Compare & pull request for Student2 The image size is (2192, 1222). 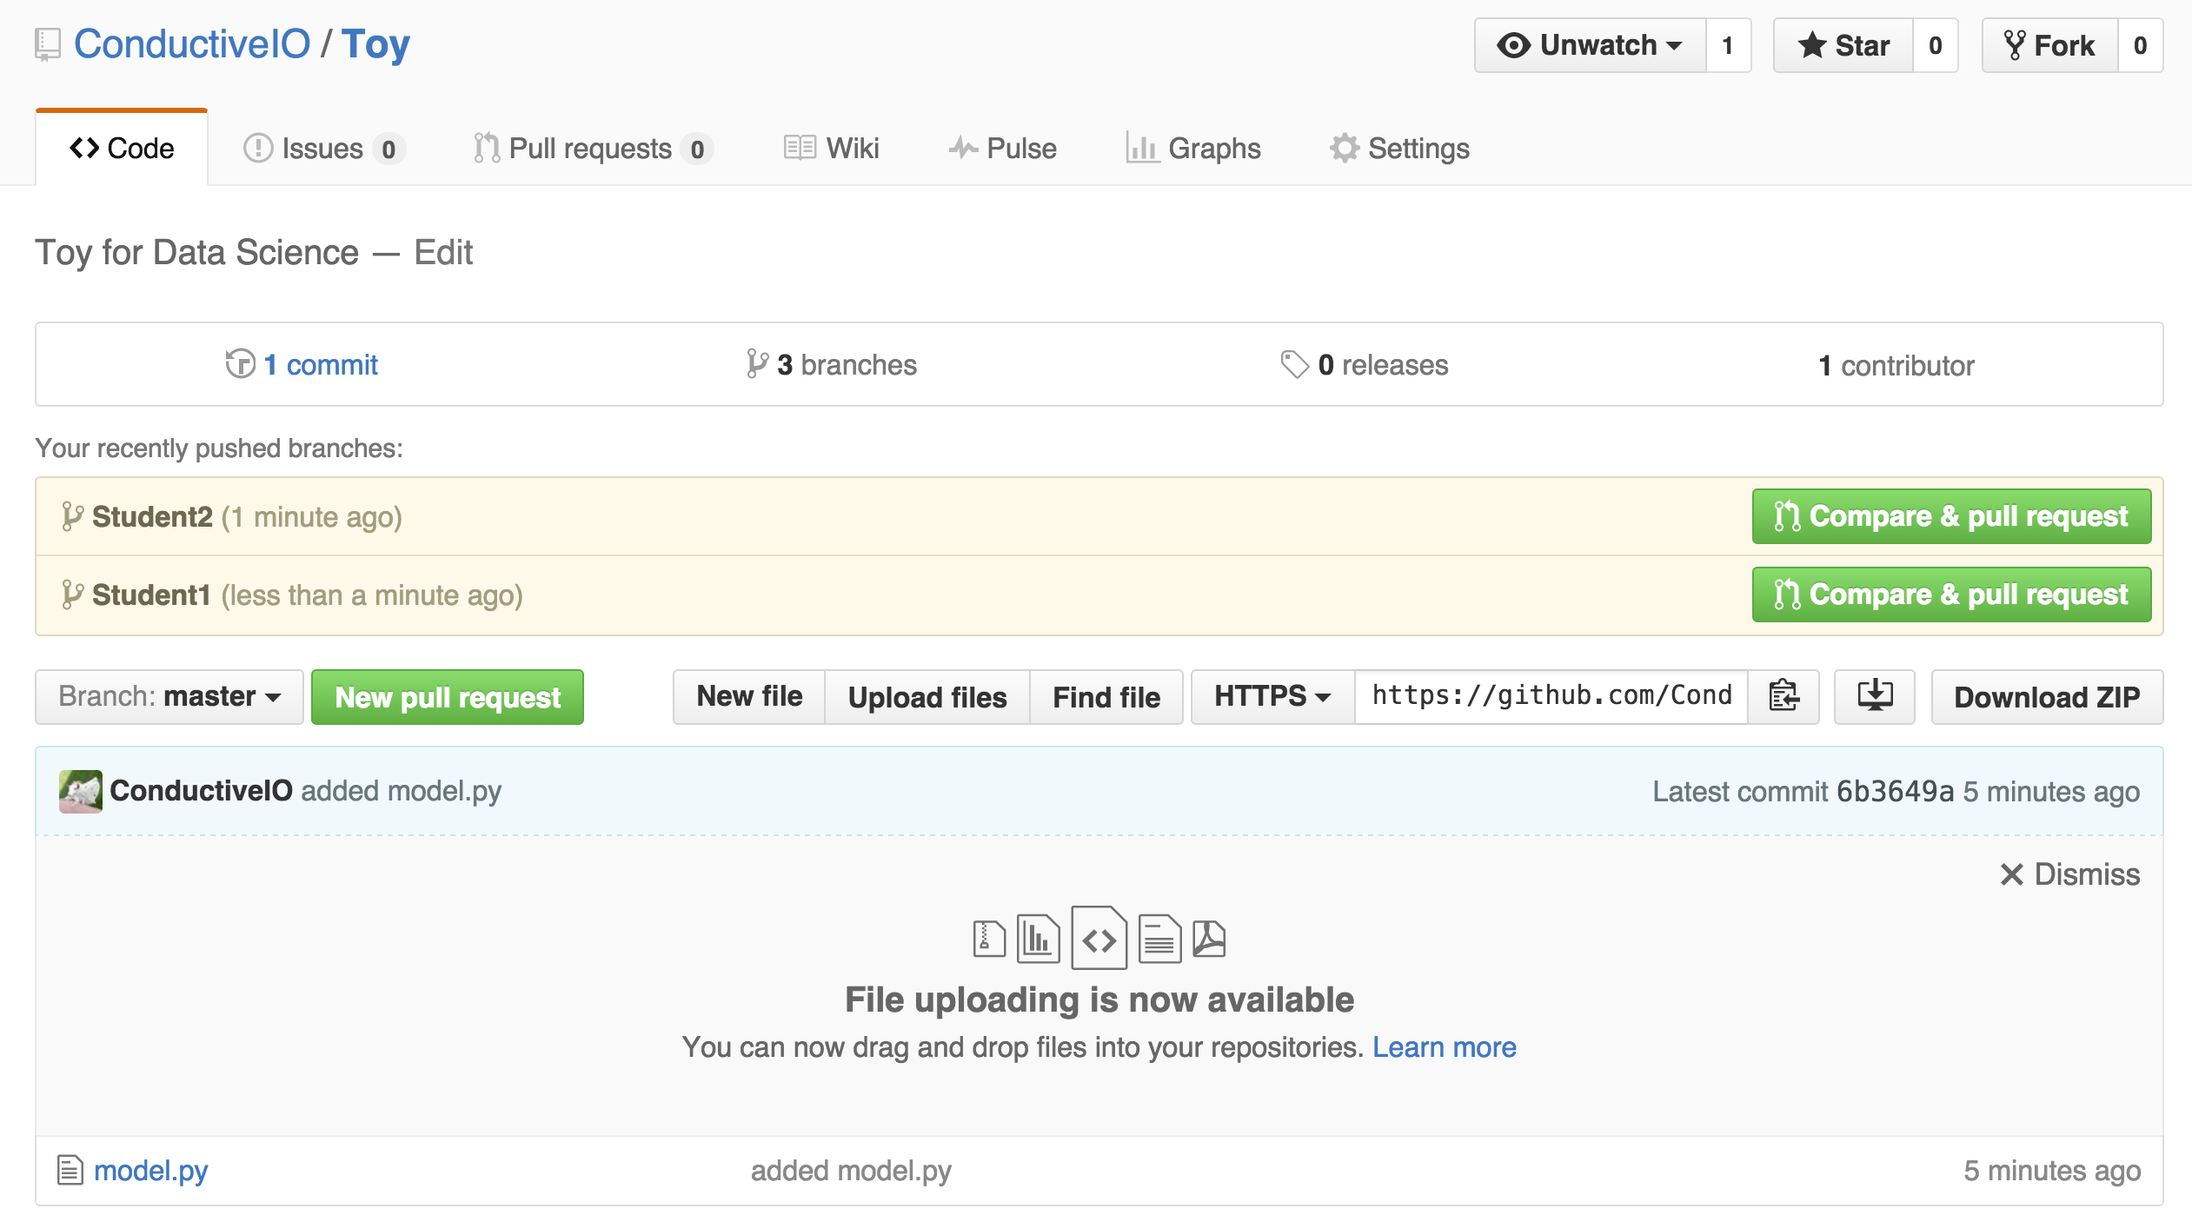pos(1951,516)
